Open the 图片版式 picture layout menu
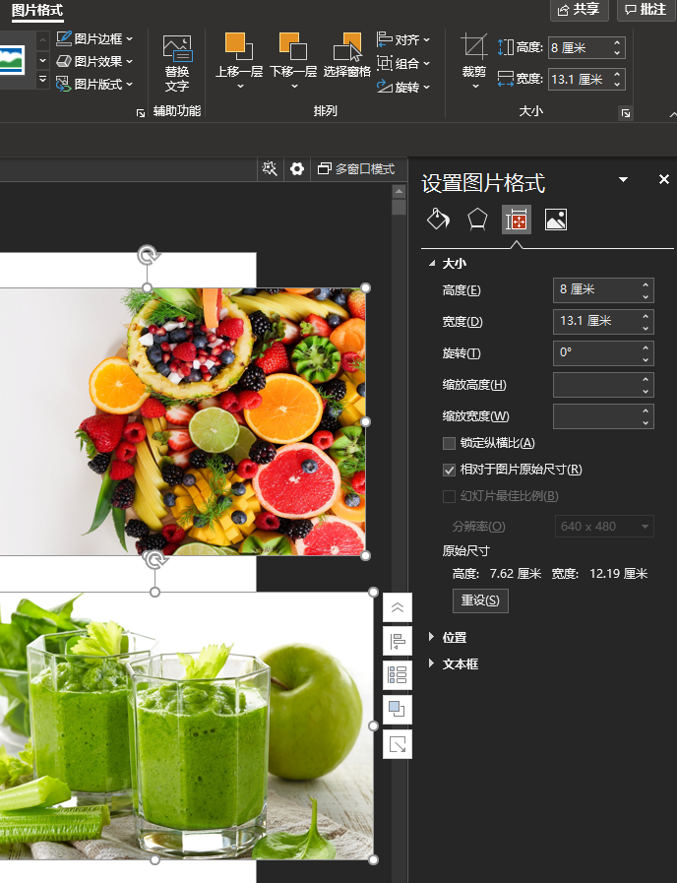The height and width of the screenshot is (883, 677). [95, 84]
